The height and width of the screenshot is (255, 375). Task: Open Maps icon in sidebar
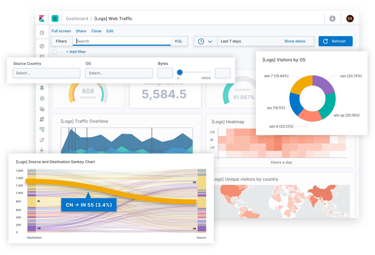[x=42, y=88]
